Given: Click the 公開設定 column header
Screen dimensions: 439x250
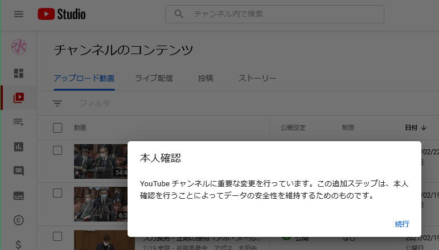Looking at the screenshot, I should 293,128.
